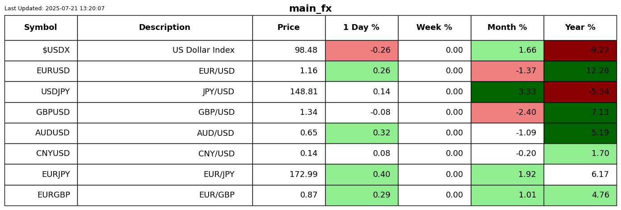Screen dimensions: 621x210
Task: Click the 1 Day % column header
Action: coord(361,28)
